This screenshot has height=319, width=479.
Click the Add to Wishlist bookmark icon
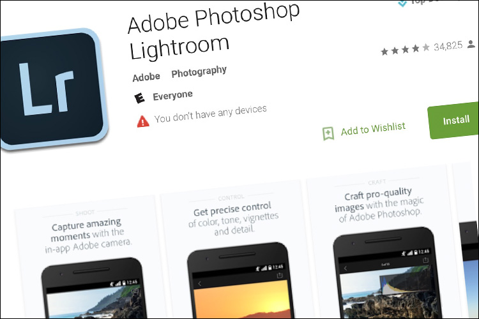tap(328, 134)
